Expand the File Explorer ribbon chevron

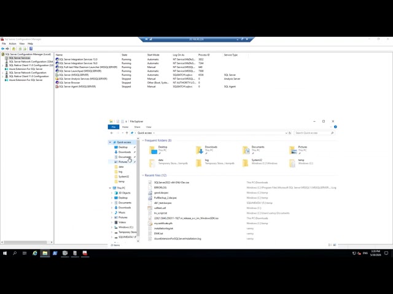(x=331, y=127)
